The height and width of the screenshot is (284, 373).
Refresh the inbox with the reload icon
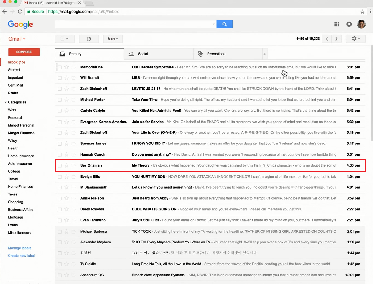coord(89,39)
